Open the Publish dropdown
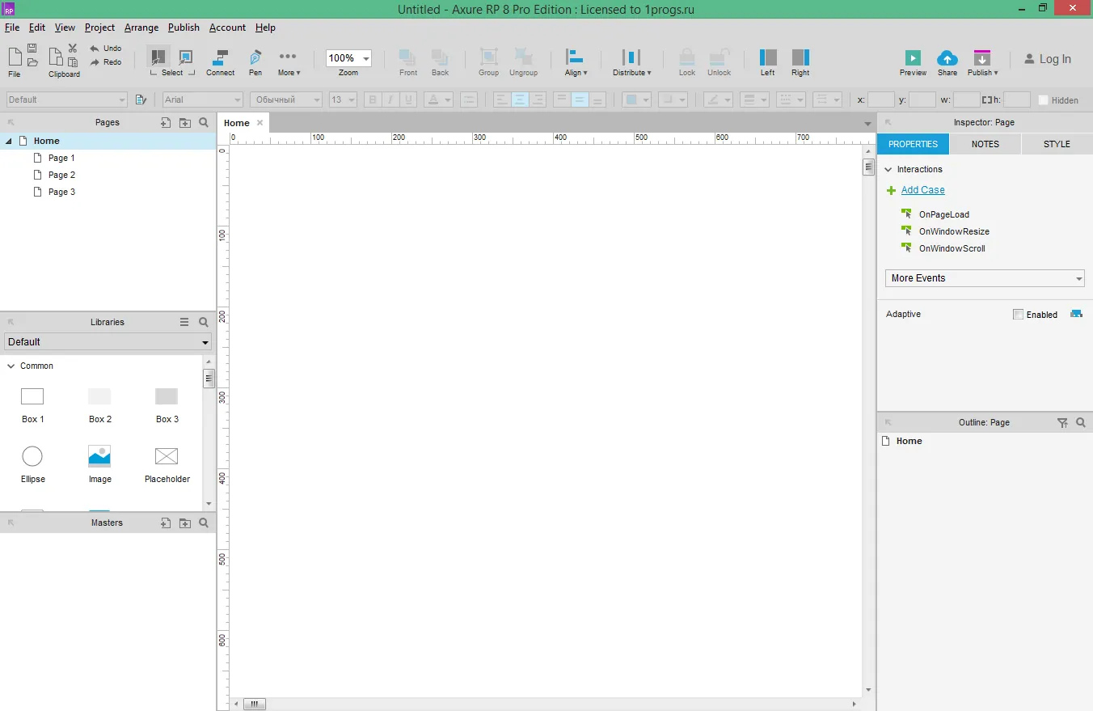This screenshot has width=1093, height=711. point(982,62)
